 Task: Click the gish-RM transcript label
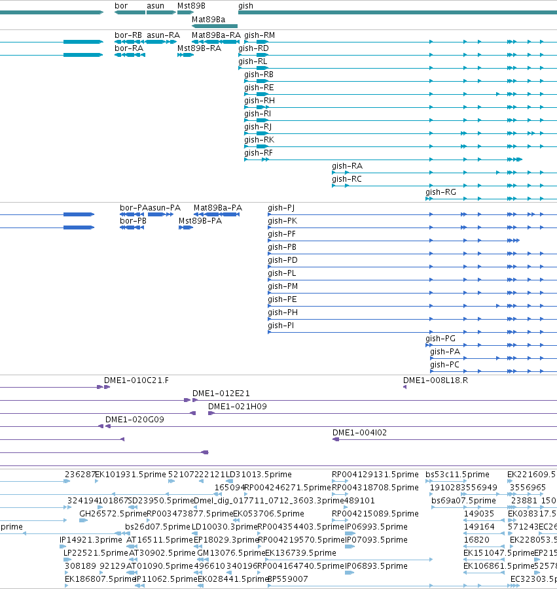(259, 35)
